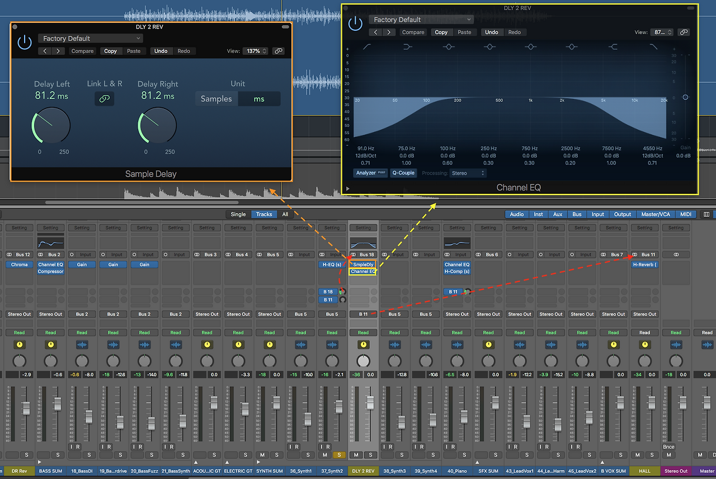Switch delay unit to Samples
The image size is (716, 479).
pos(216,99)
